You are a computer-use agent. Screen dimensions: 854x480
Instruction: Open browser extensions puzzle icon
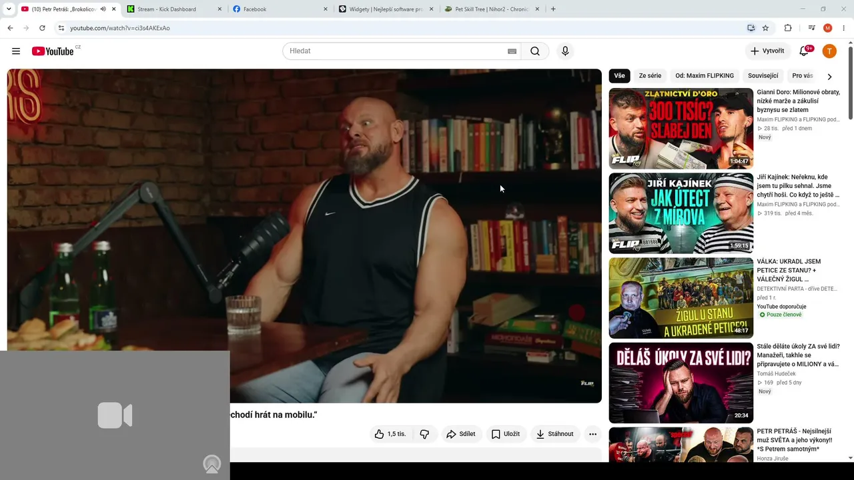[x=788, y=28]
